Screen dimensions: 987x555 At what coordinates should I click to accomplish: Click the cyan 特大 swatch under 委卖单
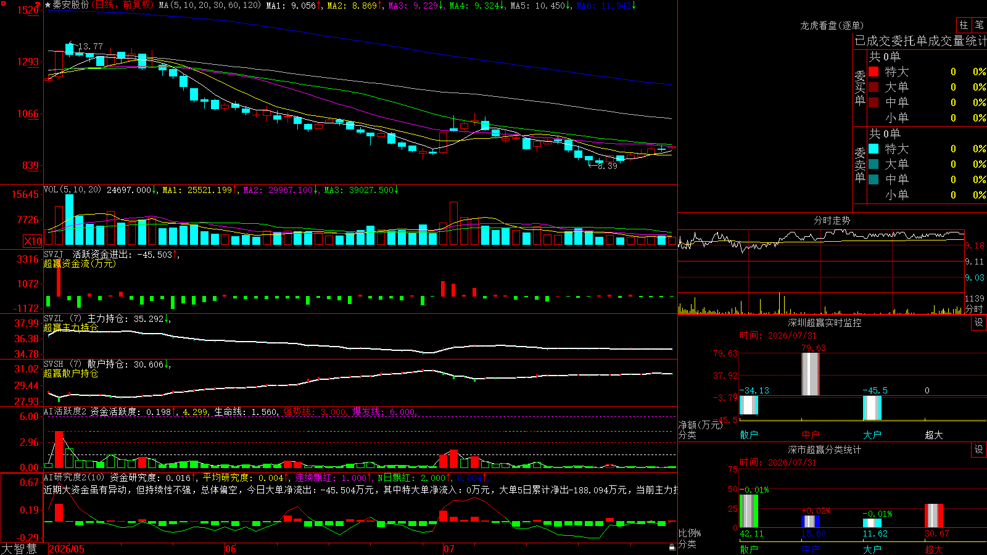click(x=873, y=149)
